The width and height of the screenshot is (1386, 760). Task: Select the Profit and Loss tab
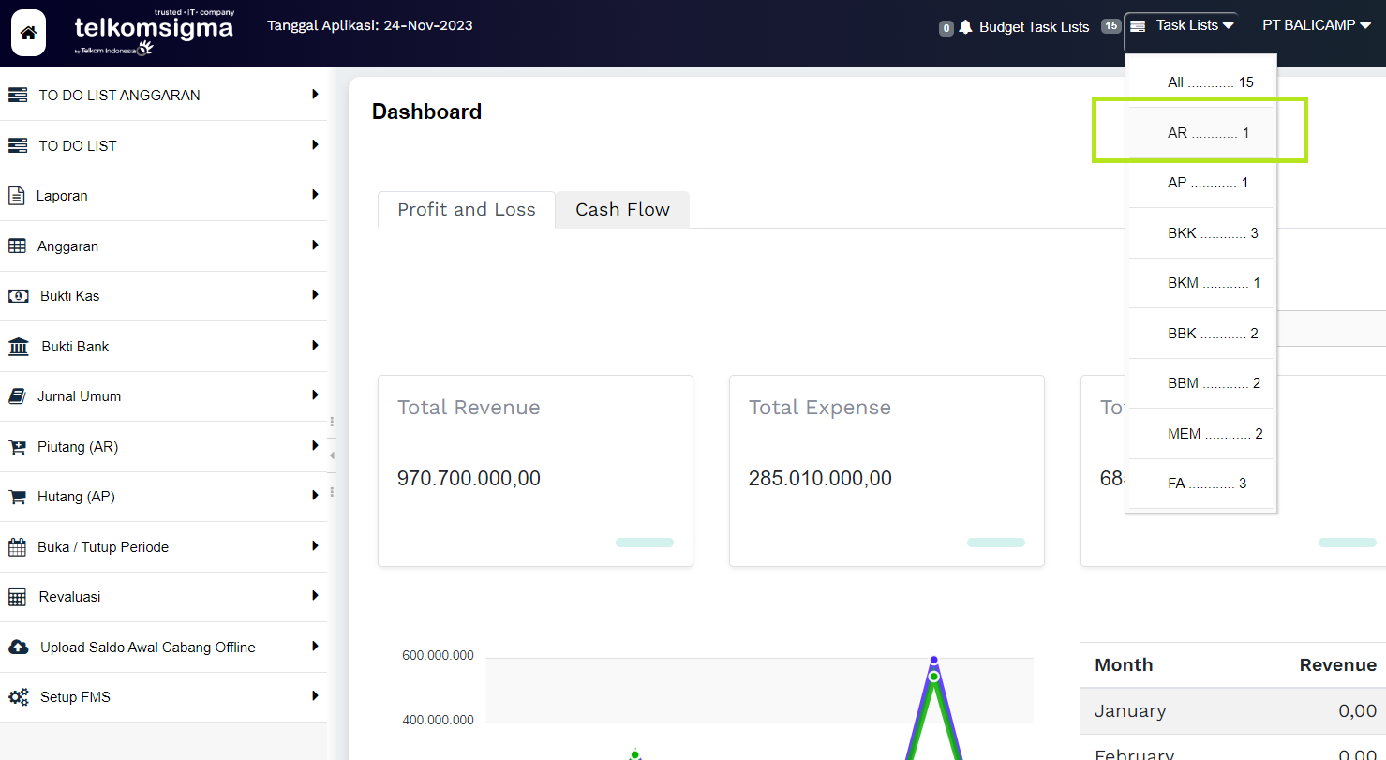pos(466,210)
